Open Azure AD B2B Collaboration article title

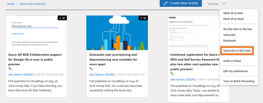(x=35, y=59)
